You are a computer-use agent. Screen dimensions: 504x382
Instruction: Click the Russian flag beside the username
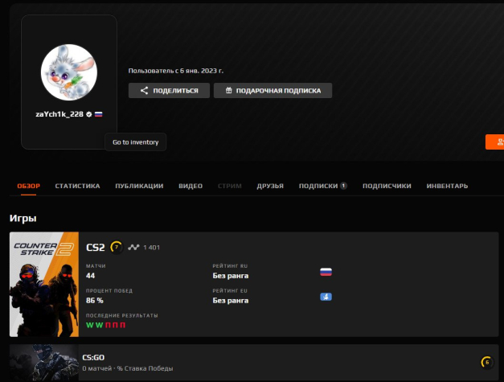pyautogui.click(x=98, y=114)
